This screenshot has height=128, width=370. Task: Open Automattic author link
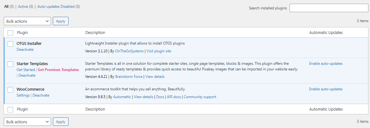[122, 97]
